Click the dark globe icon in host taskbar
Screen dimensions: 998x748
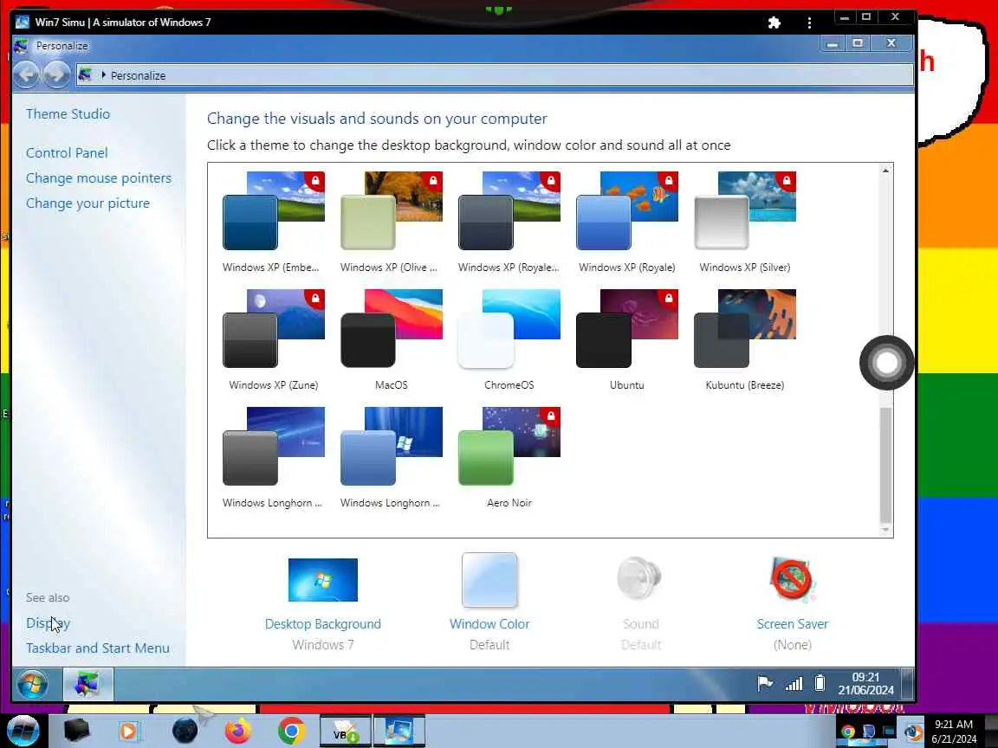pyautogui.click(x=185, y=731)
